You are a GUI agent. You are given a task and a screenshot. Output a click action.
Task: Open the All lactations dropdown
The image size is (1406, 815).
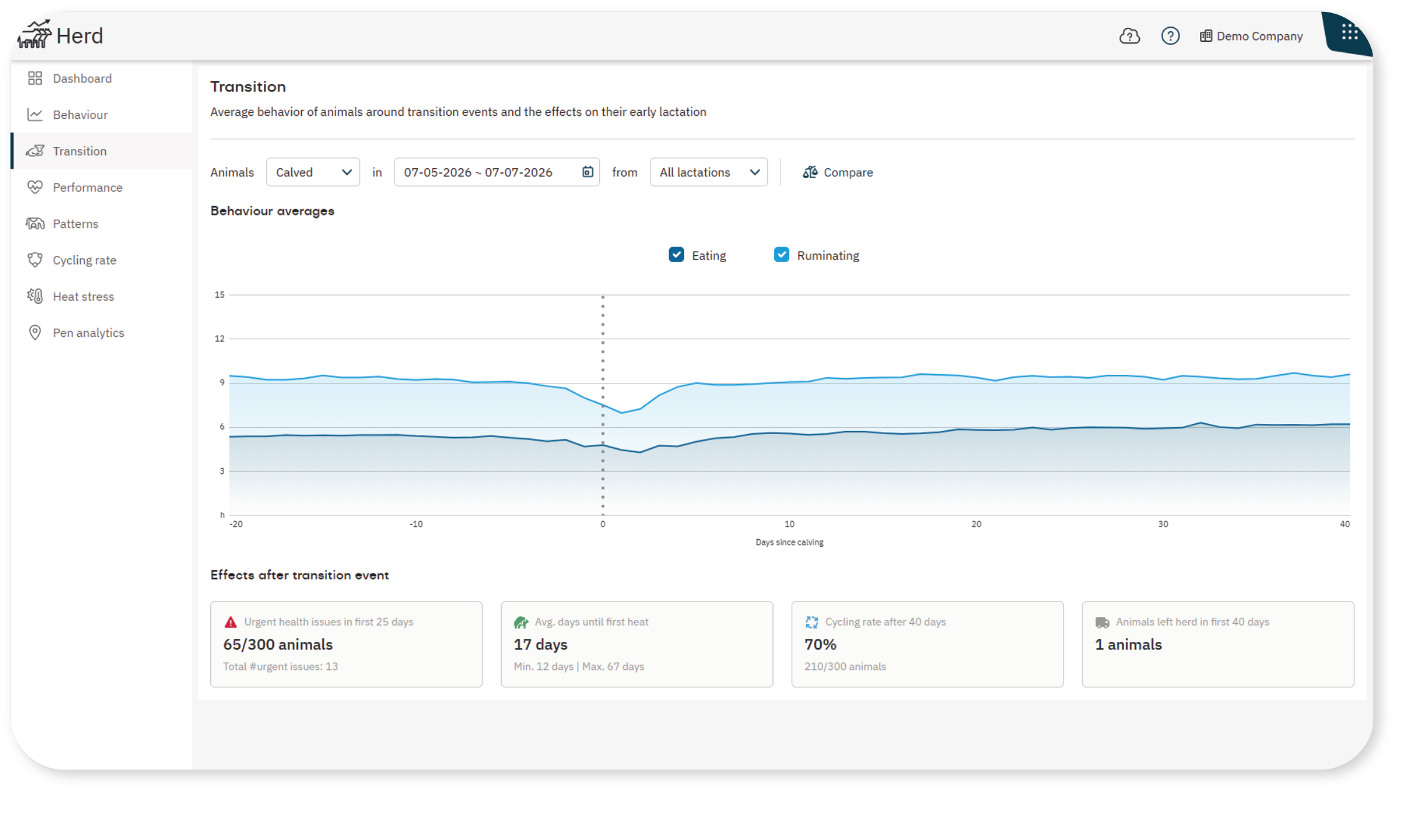(x=708, y=172)
